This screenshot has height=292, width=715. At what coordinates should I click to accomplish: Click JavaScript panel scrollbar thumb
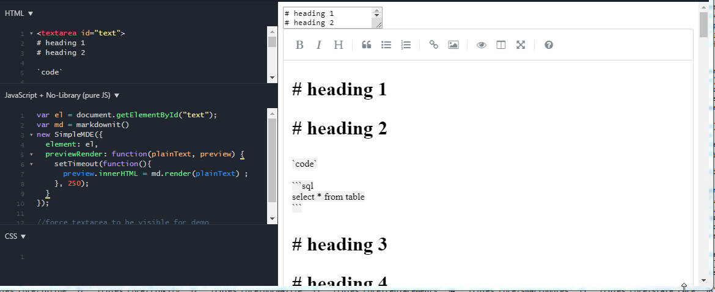pyautogui.click(x=272, y=160)
